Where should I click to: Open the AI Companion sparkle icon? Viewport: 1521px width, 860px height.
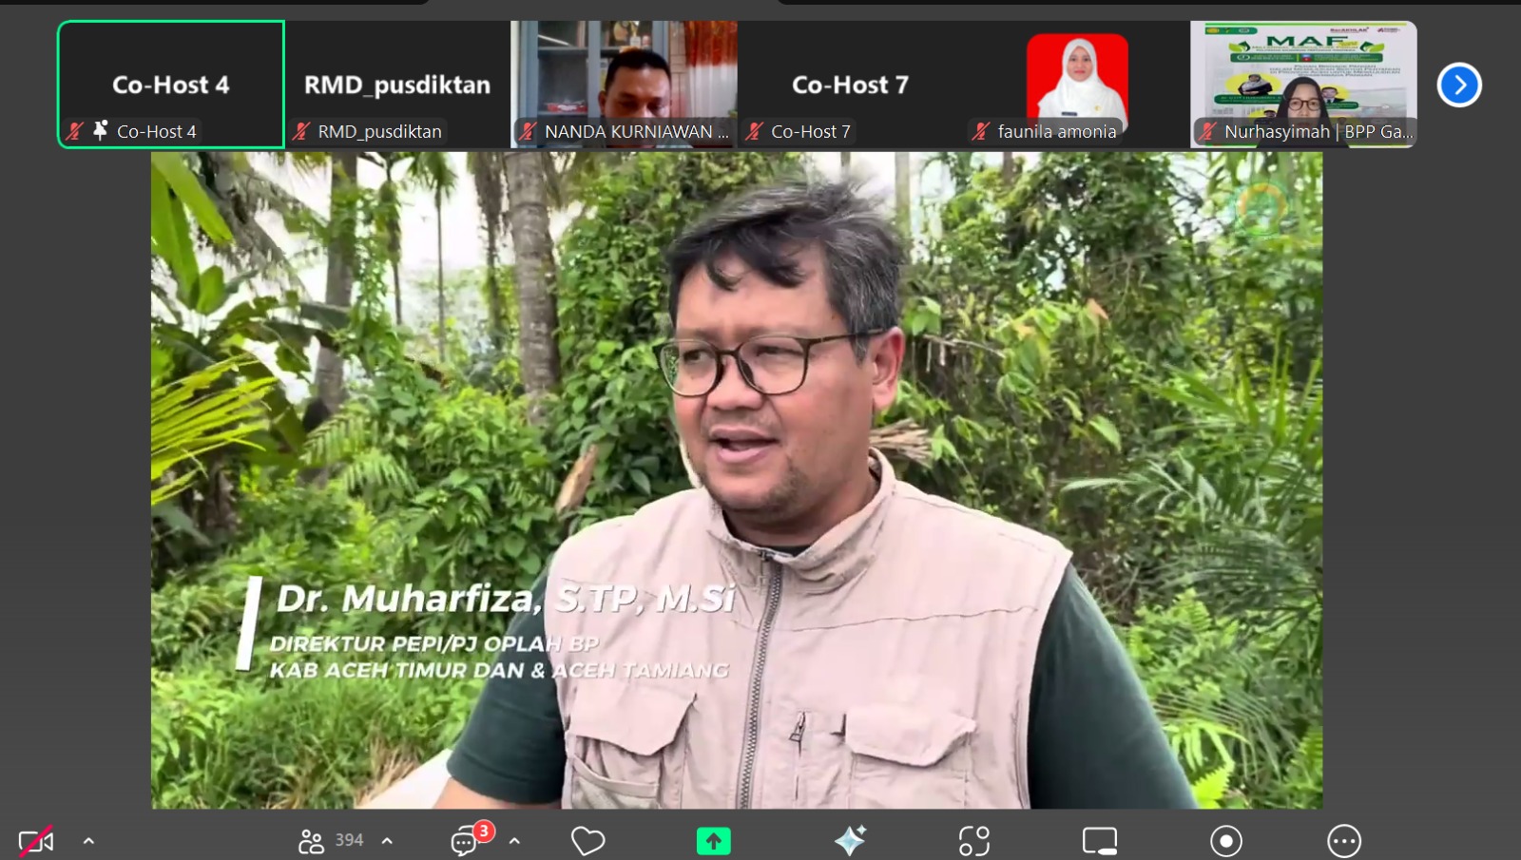pyautogui.click(x=850, y=841)
